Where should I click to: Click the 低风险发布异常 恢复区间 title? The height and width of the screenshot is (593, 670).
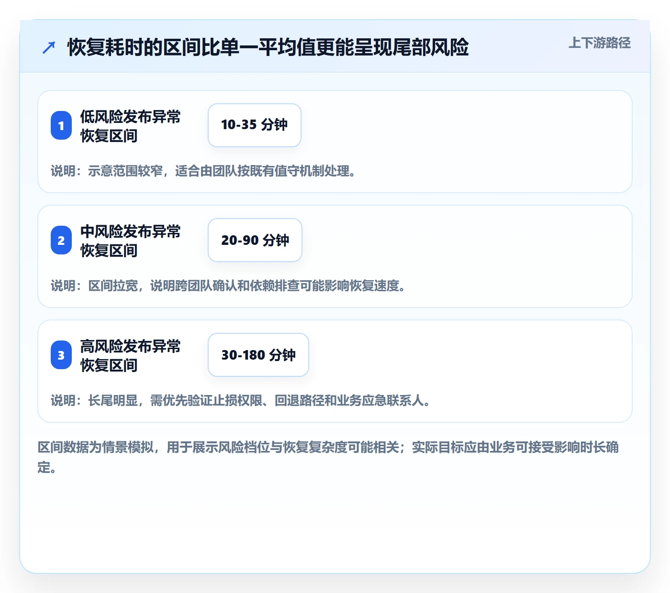[x=130, y=126]
